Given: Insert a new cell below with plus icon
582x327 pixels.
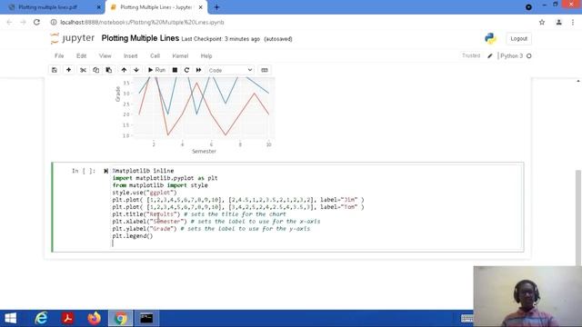Looking at the screenshot, I should (69, 70).
